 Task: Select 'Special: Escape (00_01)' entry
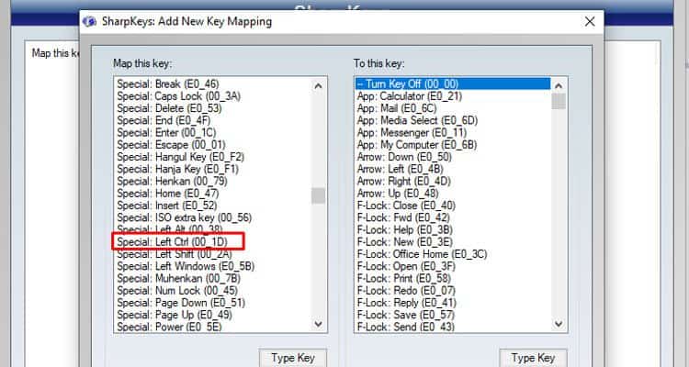click(x=171, y=144)
